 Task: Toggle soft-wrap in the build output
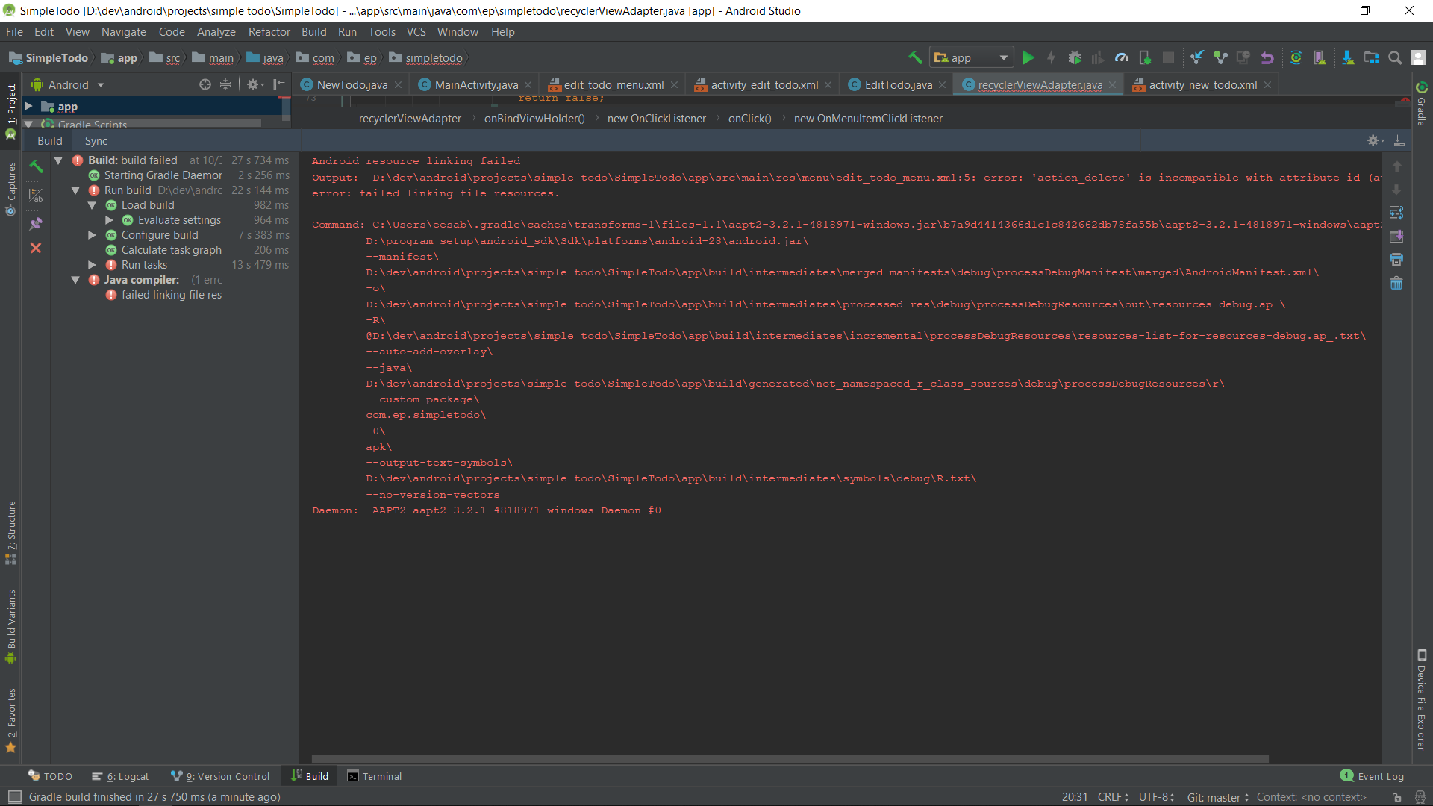click(x=1396, y=213)
